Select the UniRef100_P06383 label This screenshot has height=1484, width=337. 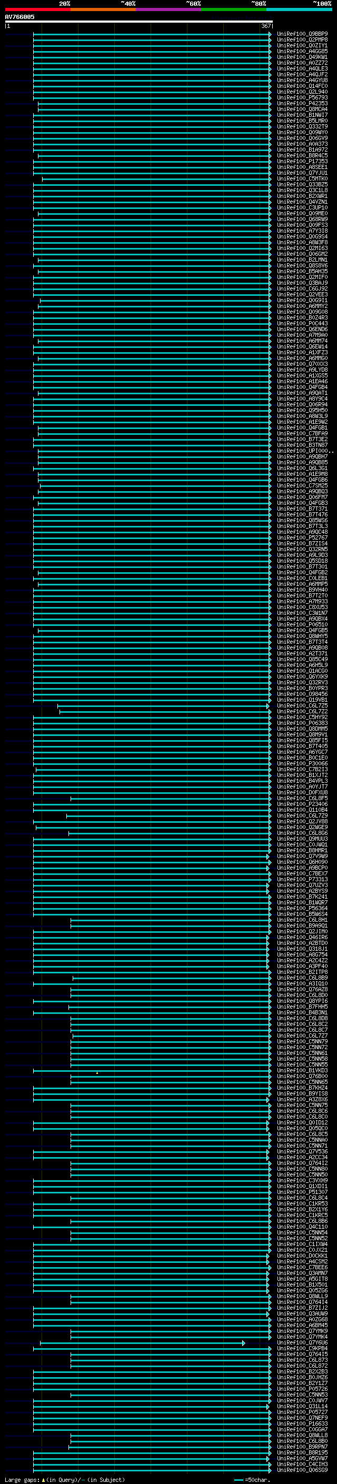pos(302,723)
